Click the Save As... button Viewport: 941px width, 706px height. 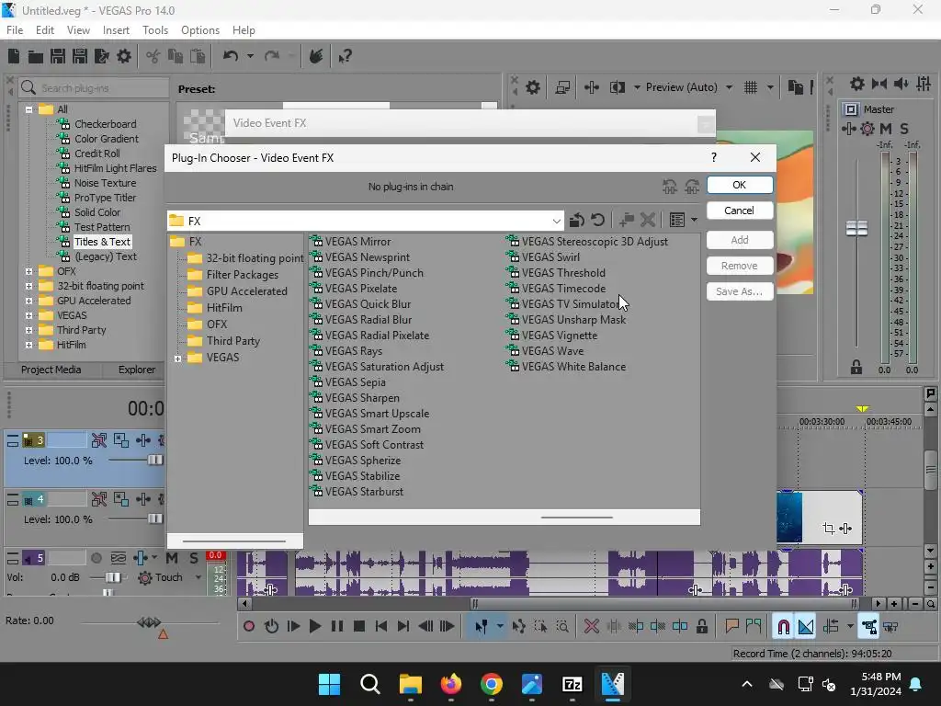(740, 291)
